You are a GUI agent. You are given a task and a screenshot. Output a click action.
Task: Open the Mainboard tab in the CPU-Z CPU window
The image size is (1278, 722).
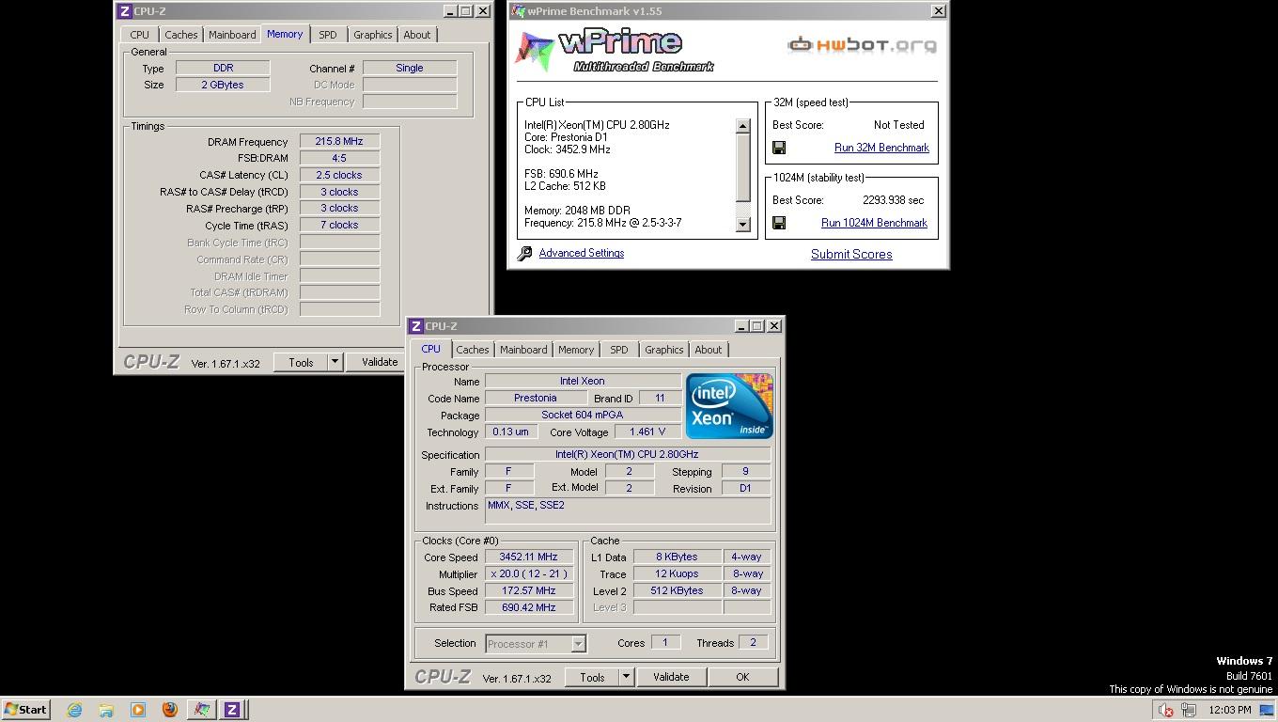pos(523,350)
